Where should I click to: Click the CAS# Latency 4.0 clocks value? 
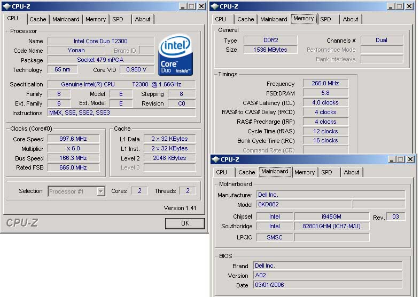pyautogui.click(x=325, y=103)
